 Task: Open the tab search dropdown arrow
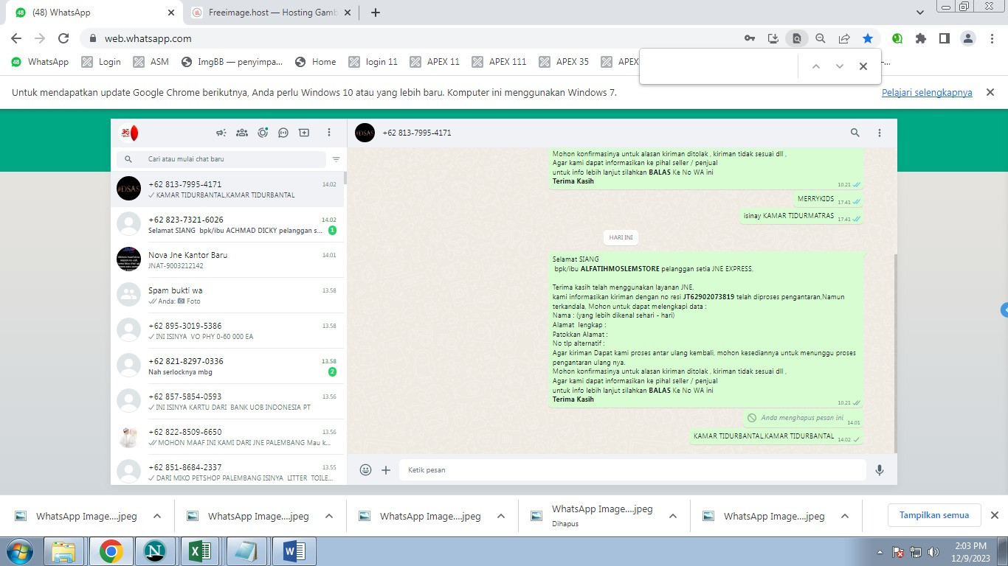pyautogui.click(x=919, y=13)
